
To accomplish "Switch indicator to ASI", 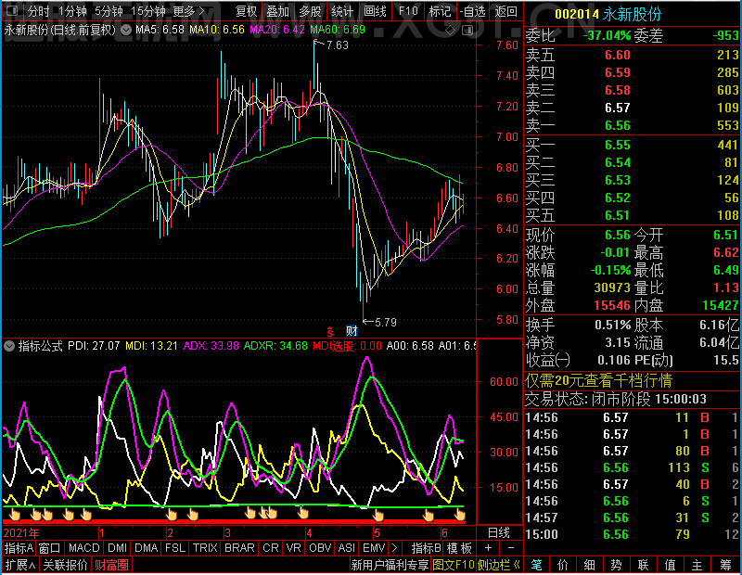I will click(346, 548).
